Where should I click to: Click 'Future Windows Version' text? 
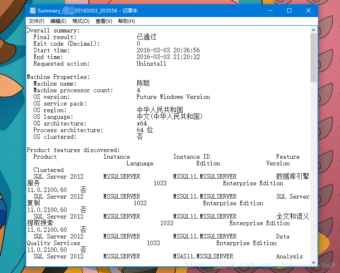[173, 97]
